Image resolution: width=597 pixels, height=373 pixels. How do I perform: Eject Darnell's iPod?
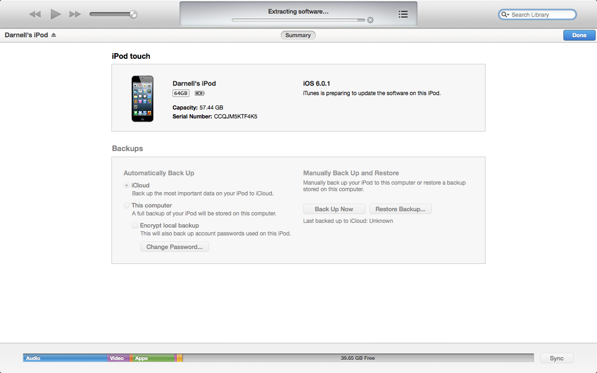54,35
